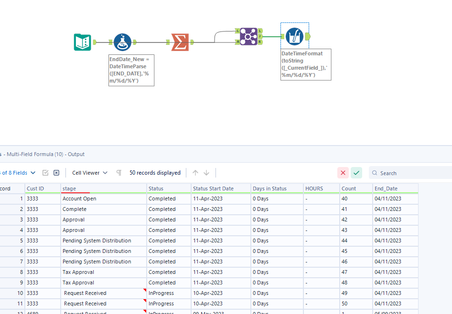Click the Formula tool flask icon
This screenshot has width=452, height=314.
[x=123, y=42]
